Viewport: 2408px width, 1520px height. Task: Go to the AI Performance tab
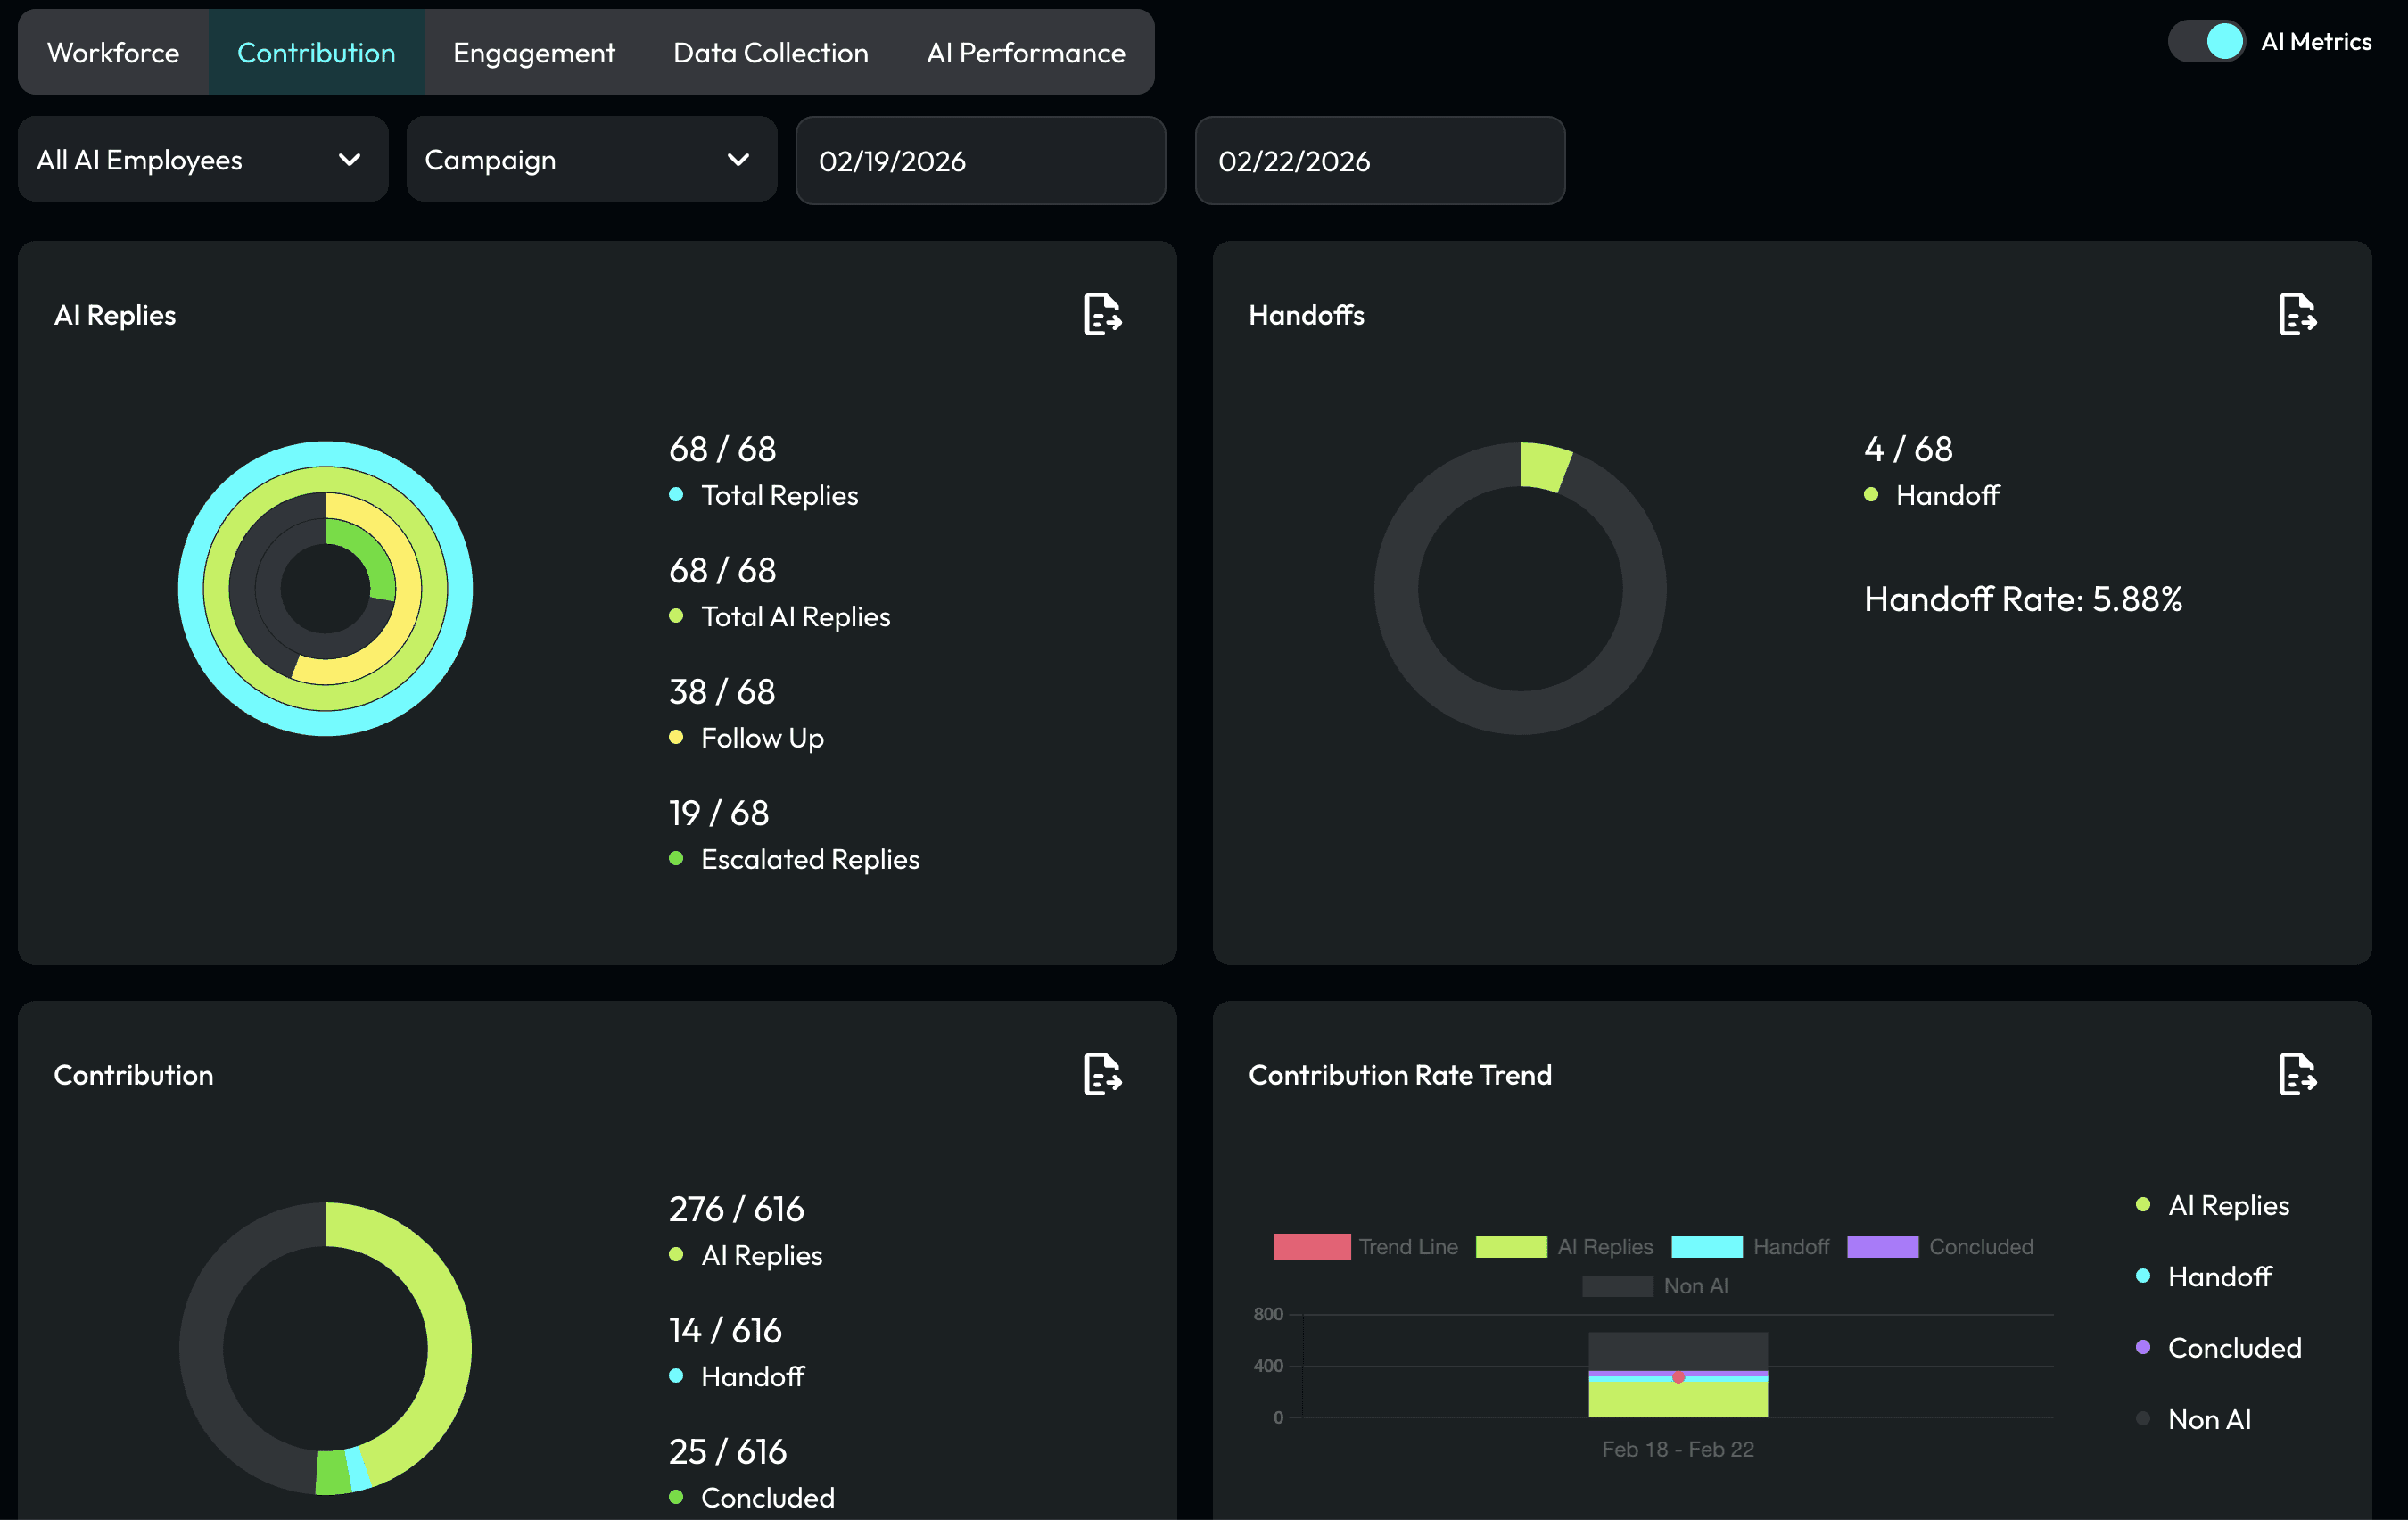coord(1025,53)
